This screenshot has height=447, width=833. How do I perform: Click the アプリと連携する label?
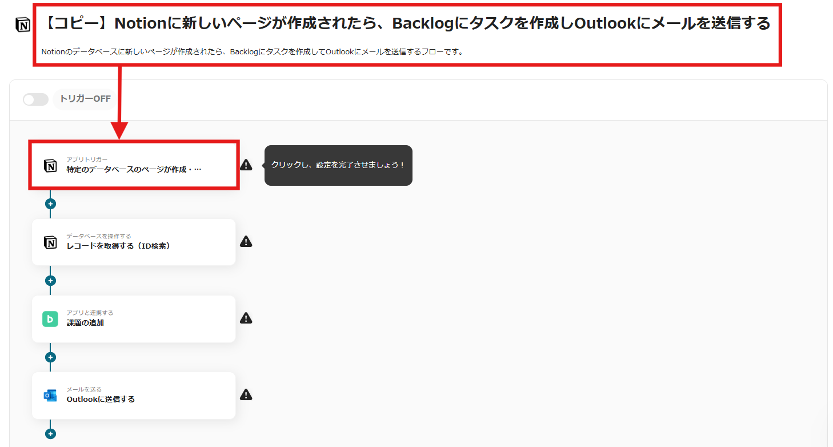pyautogui.click(x=90, y=313)
